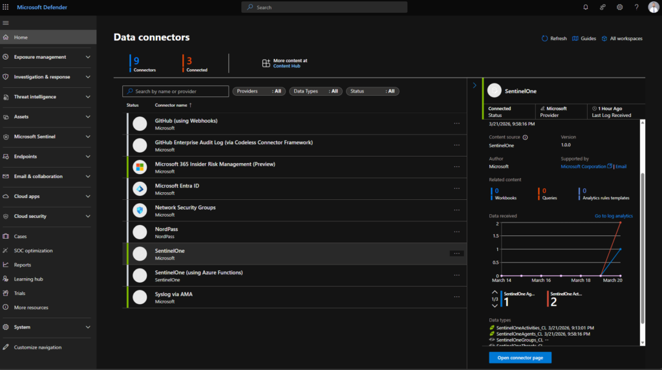Collapse the left navigation hamburger menu
This screenshot has width=662, height=370.
click(x=6, y=23)
